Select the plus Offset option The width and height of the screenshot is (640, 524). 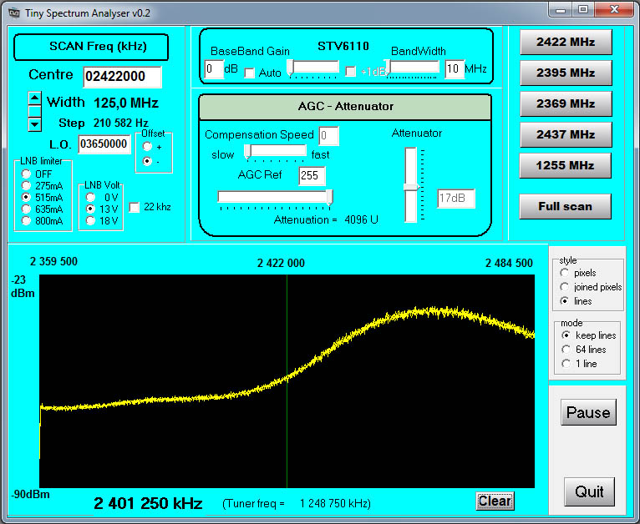point(147,147)
